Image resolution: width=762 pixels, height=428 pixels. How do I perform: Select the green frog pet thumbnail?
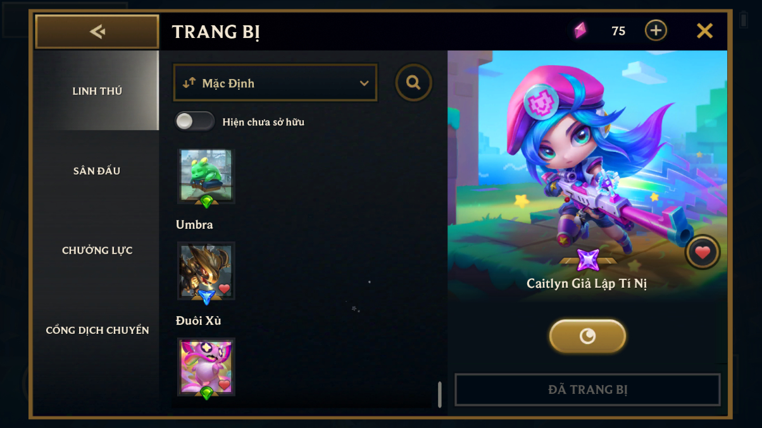(x=206, y=176)
